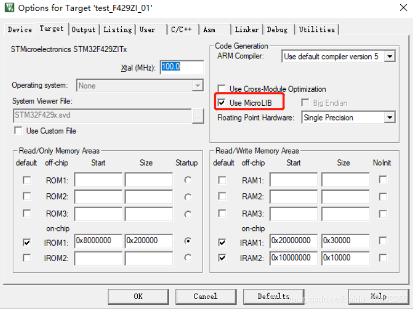Switch to the Device tab
Image resolution: width=413 pixels, height=309 pixels.
coord(20,30)
